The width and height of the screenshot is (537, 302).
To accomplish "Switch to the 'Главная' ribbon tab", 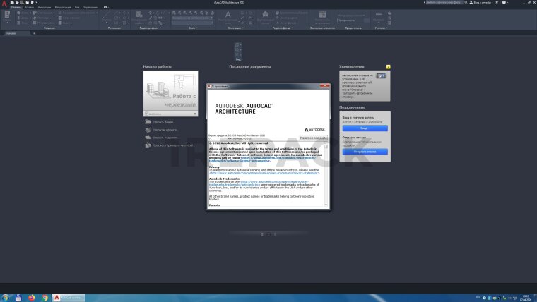I will tap(16, 7).
